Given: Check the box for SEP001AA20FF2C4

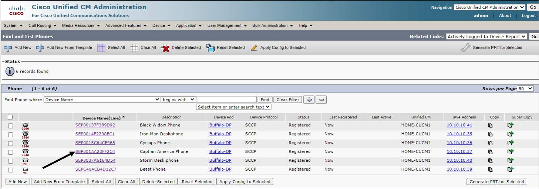Looking at the screenshot, I should pos(10,153).
